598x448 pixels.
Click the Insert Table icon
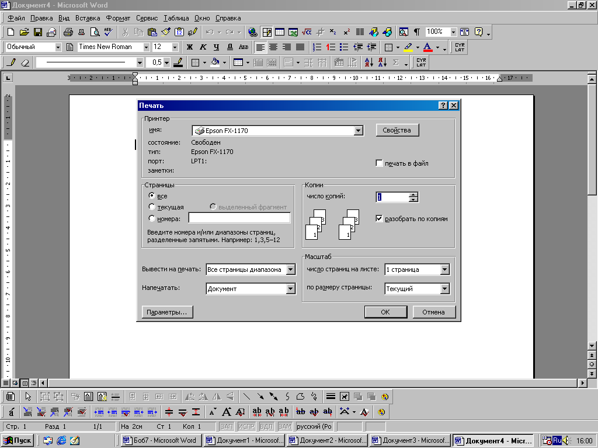click(x=280, y=32)
